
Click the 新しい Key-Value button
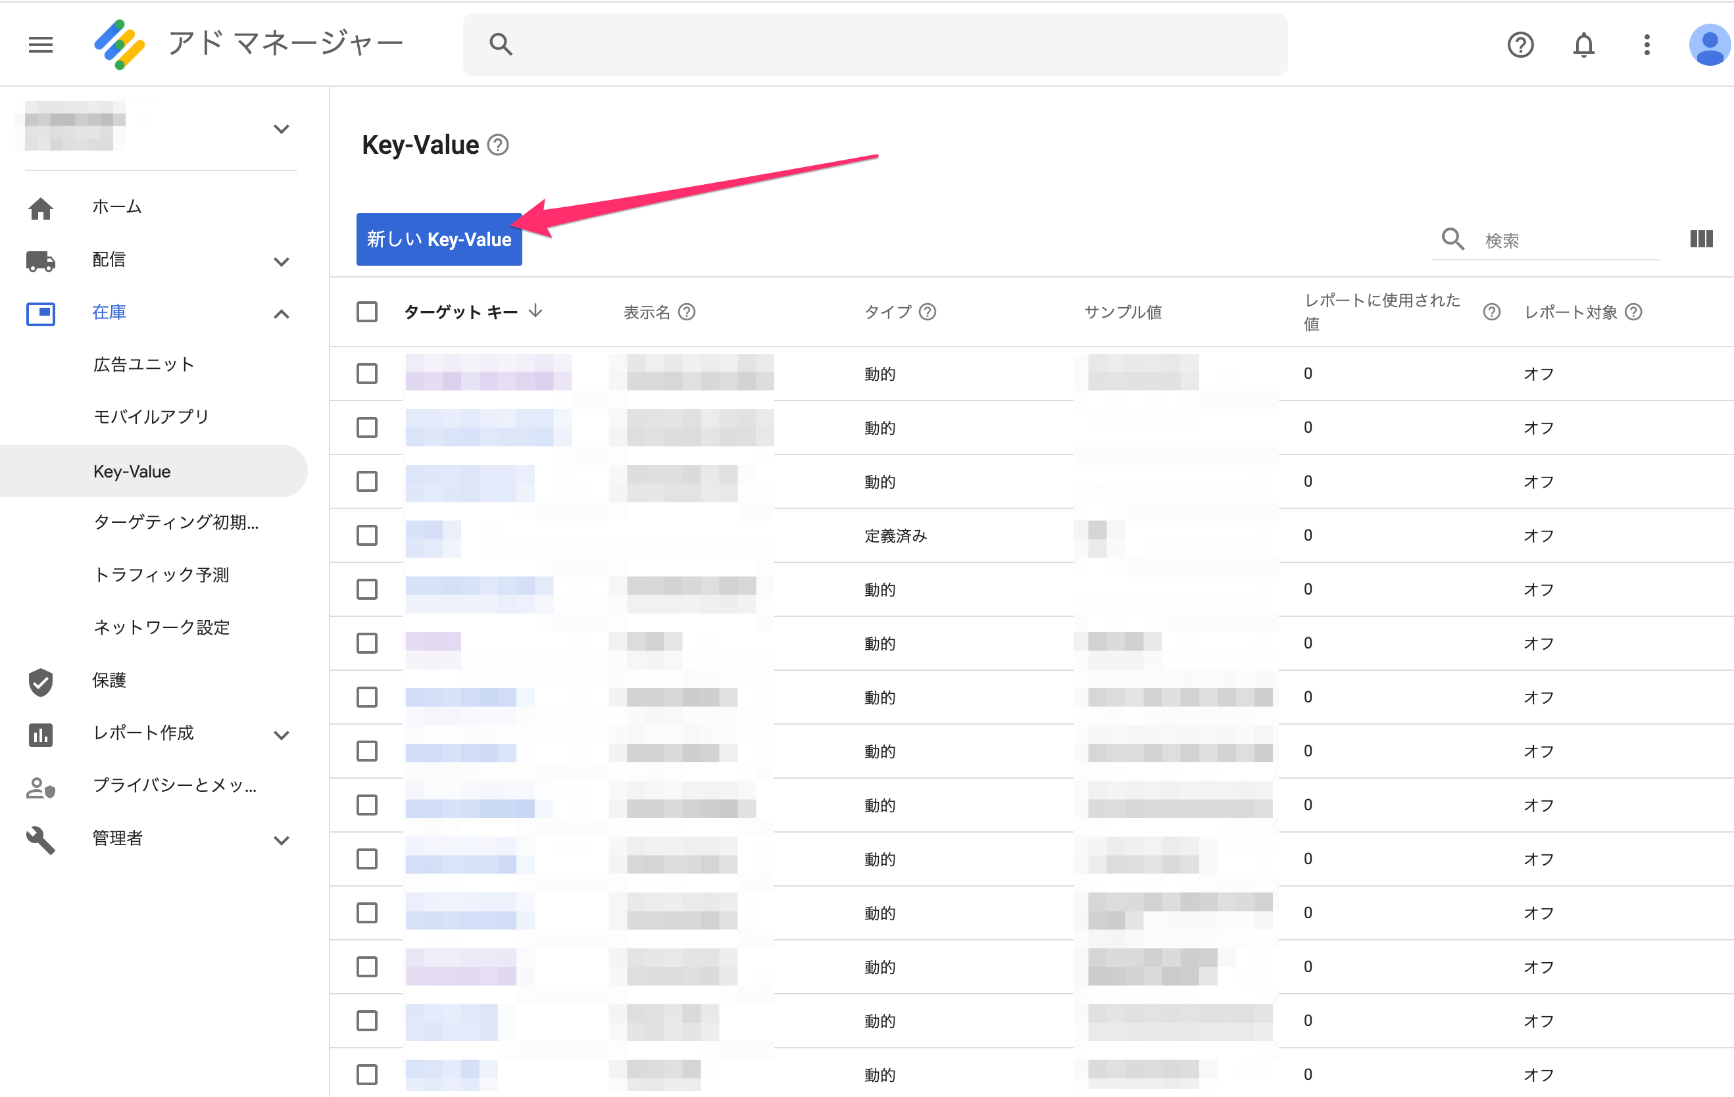(439, 239)
